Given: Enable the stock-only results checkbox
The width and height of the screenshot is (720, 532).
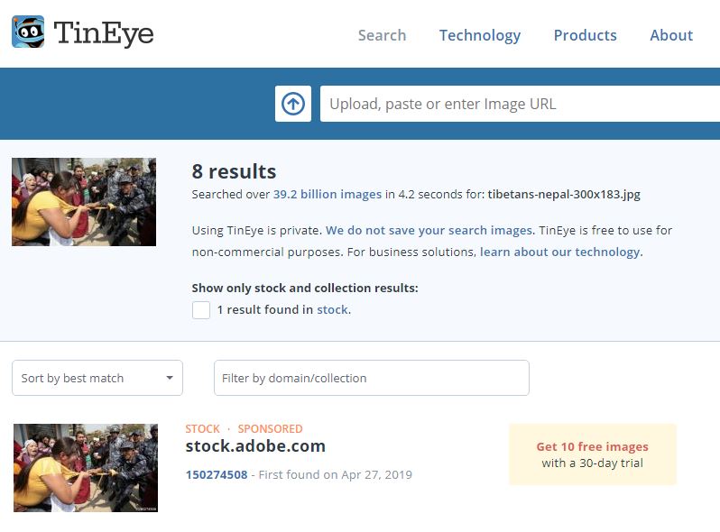Looking at the screenshot, I should [x=201, y=310].
